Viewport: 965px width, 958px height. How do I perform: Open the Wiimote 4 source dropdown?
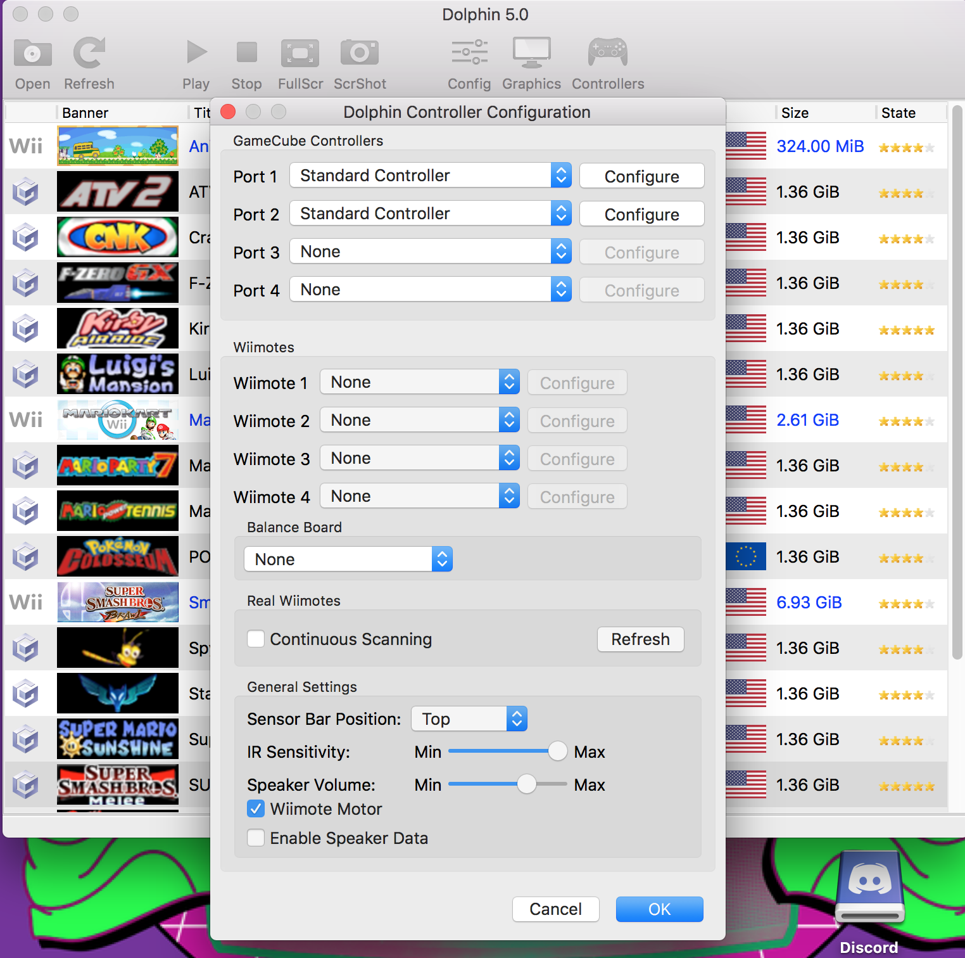point(420,496)
